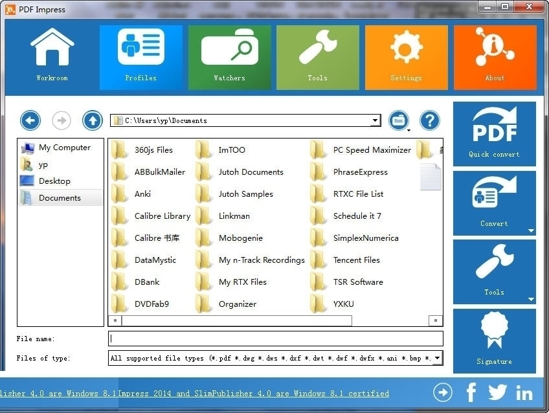The width and height of the screenshot is (549, 413).
Task: Expand the side Tools button dropdown arrow
Action: point(531,300)
